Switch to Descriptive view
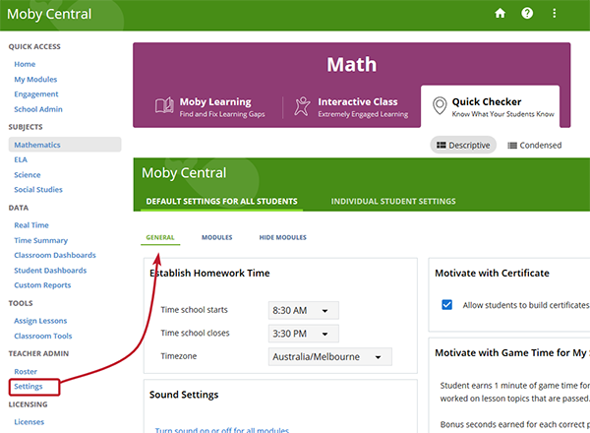The height and width of the screenshot is (433, 590). [463, 145]
